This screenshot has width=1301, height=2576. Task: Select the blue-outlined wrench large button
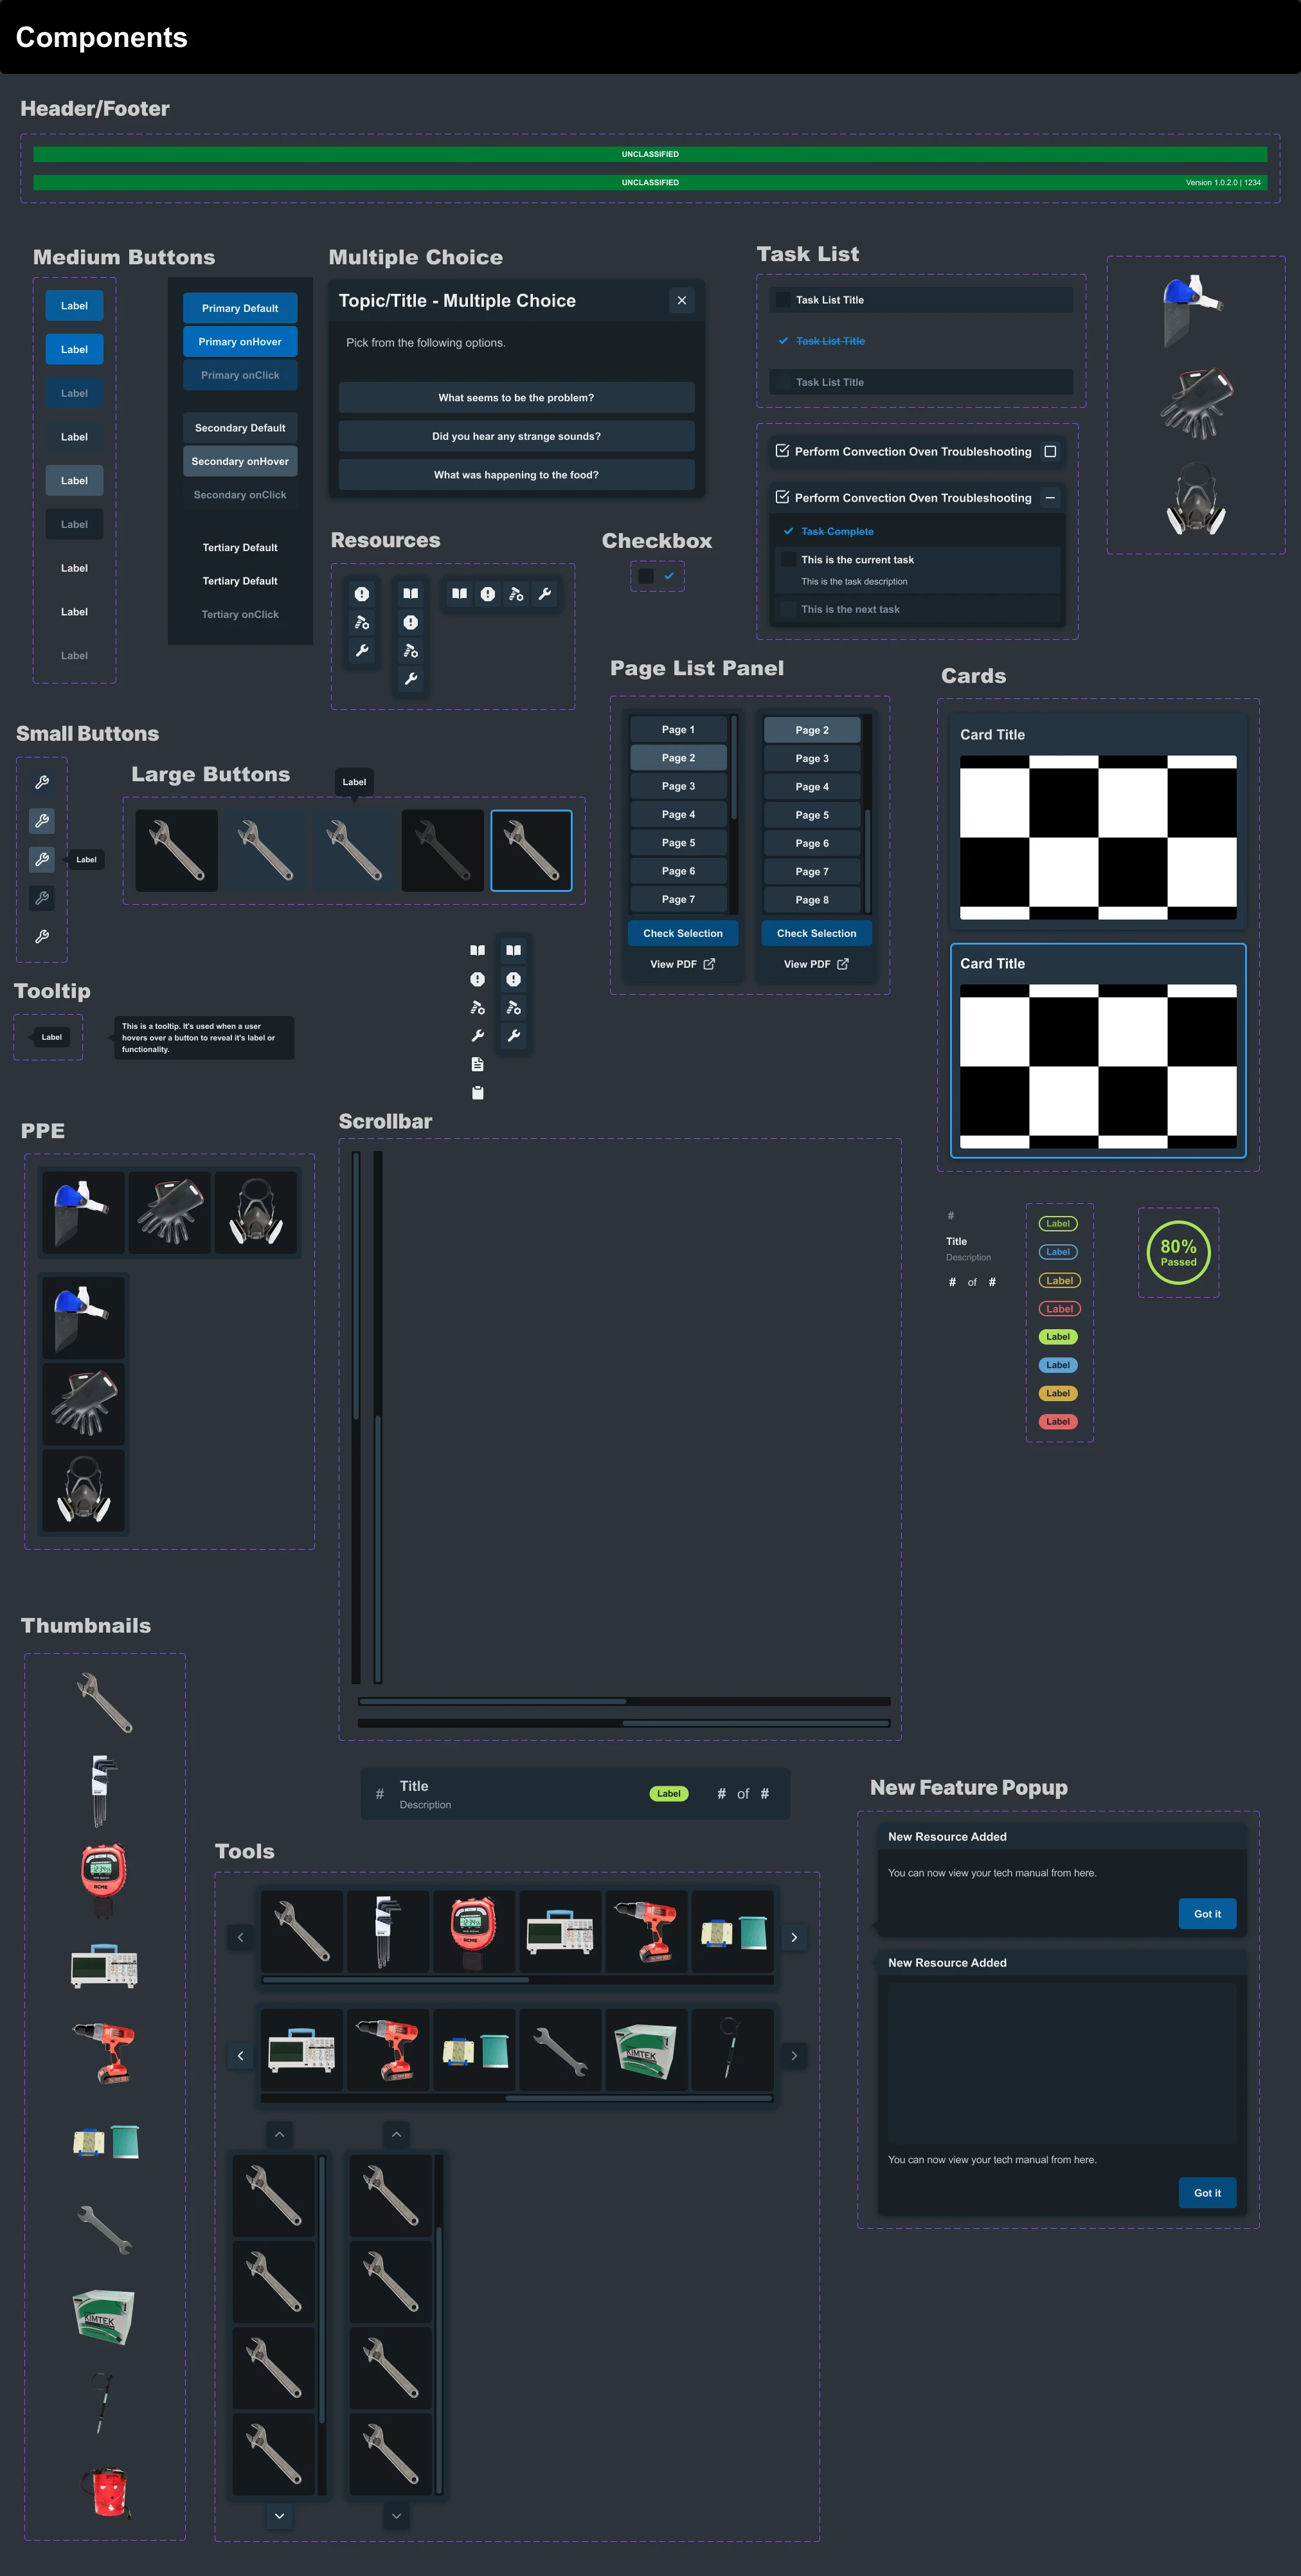(x=530, y=851)
